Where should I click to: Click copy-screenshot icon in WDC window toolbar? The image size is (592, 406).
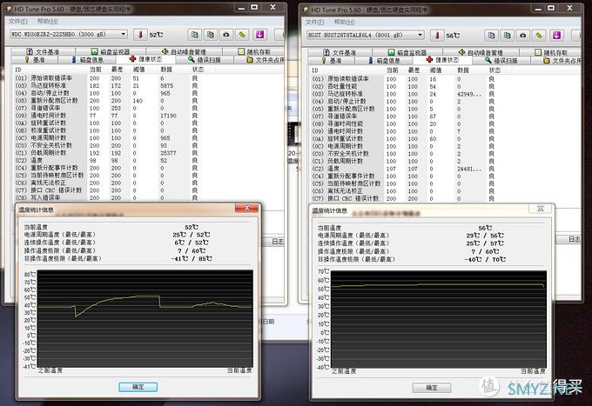tap(211, 35)
